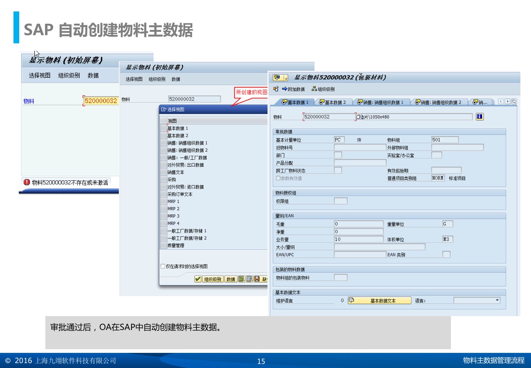Image resolution: width=531 pixels, height=368 pixels.
Task: Click the '基本数据文本' button
Action: (x=379, y=301)
